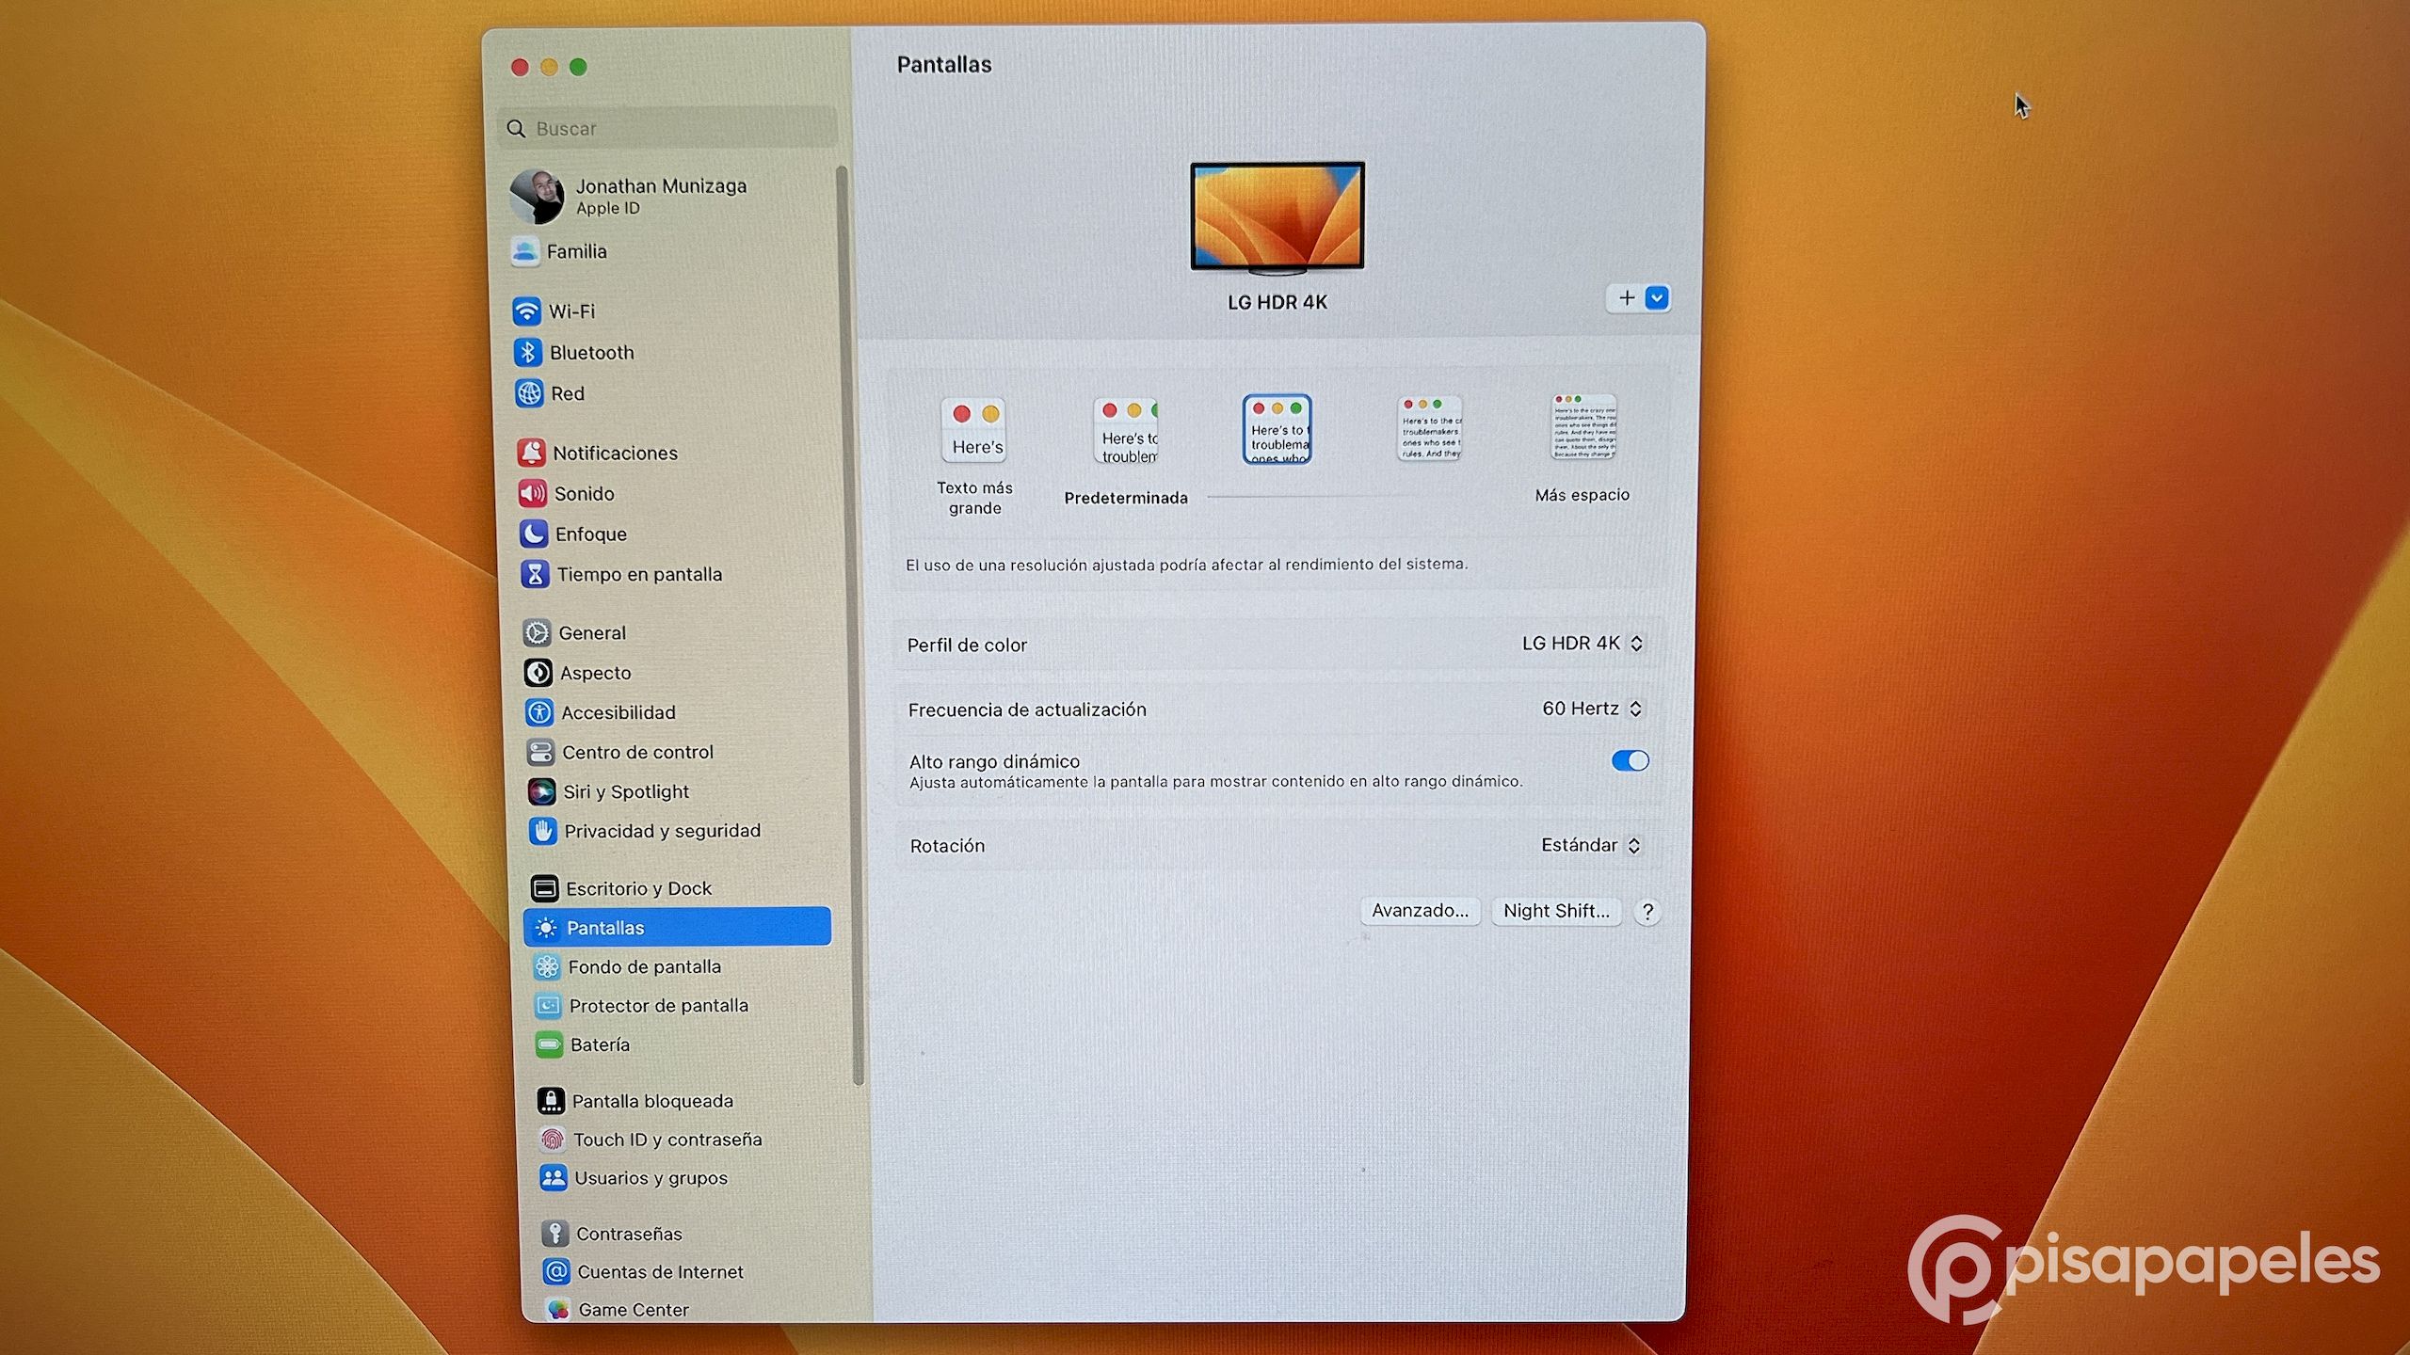
Task: Click the Avanzado... button
Action: (1420, 911)
